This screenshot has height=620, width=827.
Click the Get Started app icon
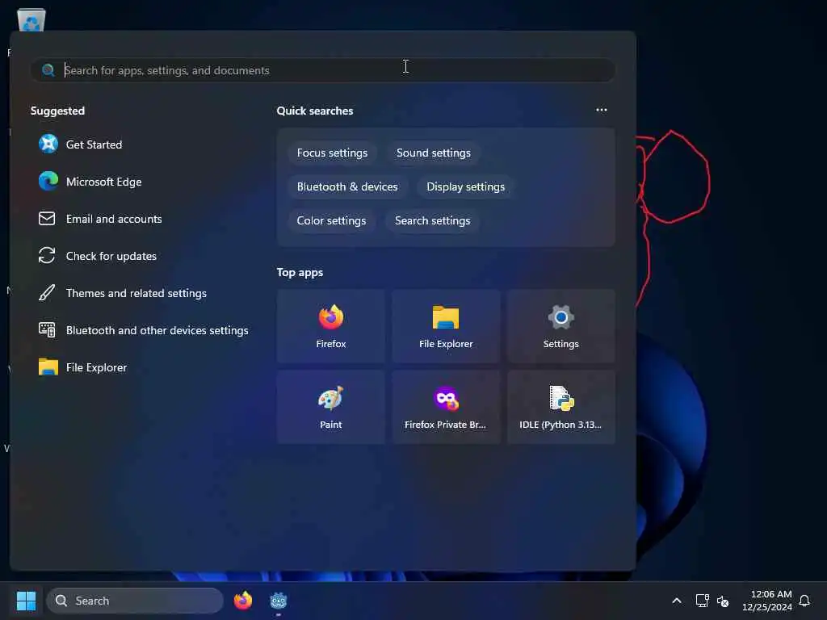[48, 144]
